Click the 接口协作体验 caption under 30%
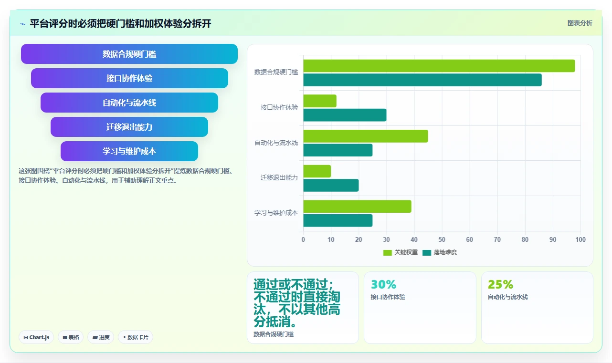The width and height of the screenshot is (612, 363). pyautogui.click(x=388, y=297)
